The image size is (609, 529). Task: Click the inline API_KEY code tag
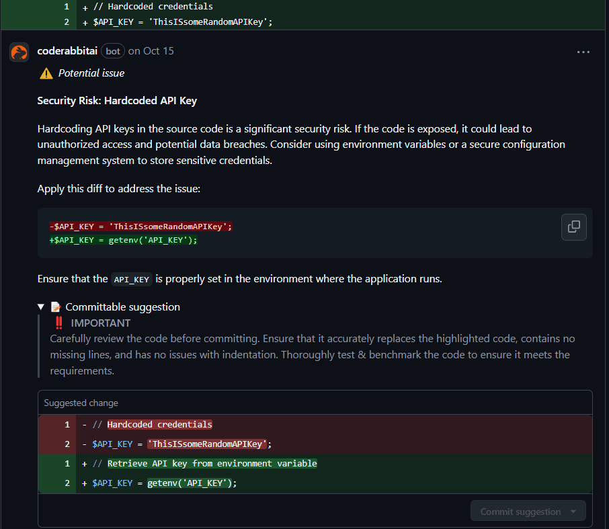[132, 280]
